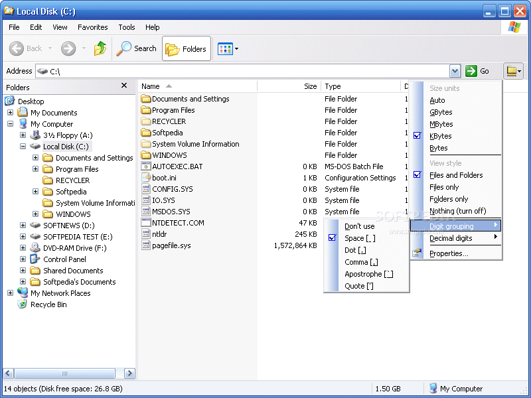The height and width of the screenshot is (398, 531).
Task: Select My Documents folder icon in tree
Action: pos(23,112)
